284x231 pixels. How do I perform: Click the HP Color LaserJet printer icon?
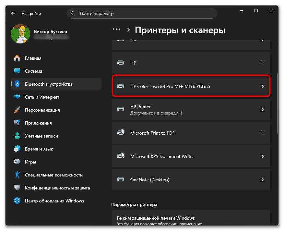(121, 86)
